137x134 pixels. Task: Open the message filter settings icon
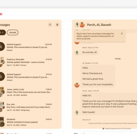[x=57, y=25]
